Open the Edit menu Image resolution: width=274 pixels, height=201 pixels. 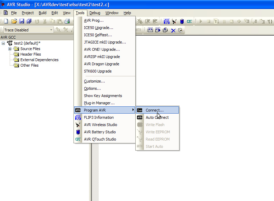point(55,13)
